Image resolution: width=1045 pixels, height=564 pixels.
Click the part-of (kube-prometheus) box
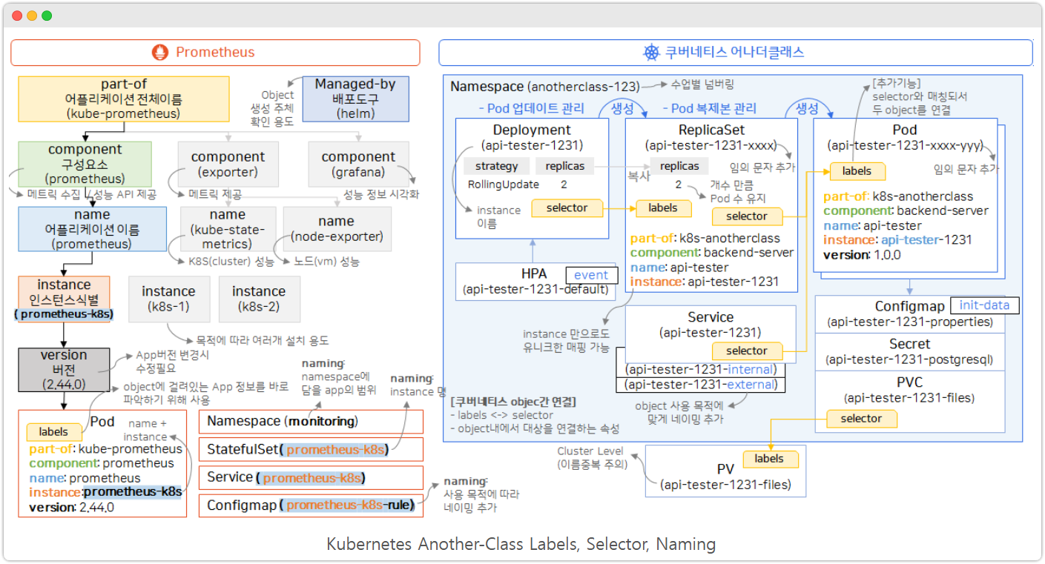coord(124,99)
